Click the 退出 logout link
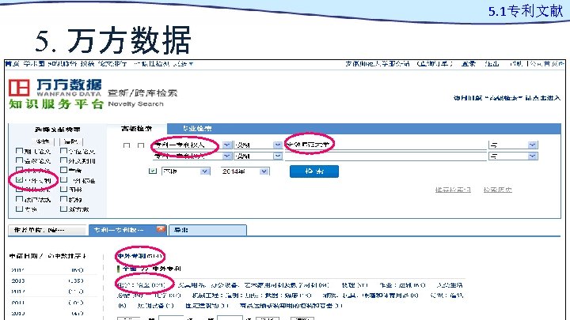570x320 pixels. [x=492, y=64]
